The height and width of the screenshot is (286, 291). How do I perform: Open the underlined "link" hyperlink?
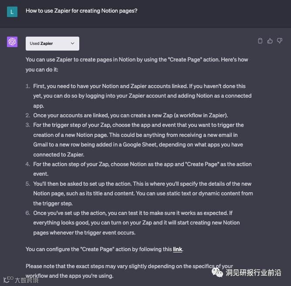click(x=177, y=249)
